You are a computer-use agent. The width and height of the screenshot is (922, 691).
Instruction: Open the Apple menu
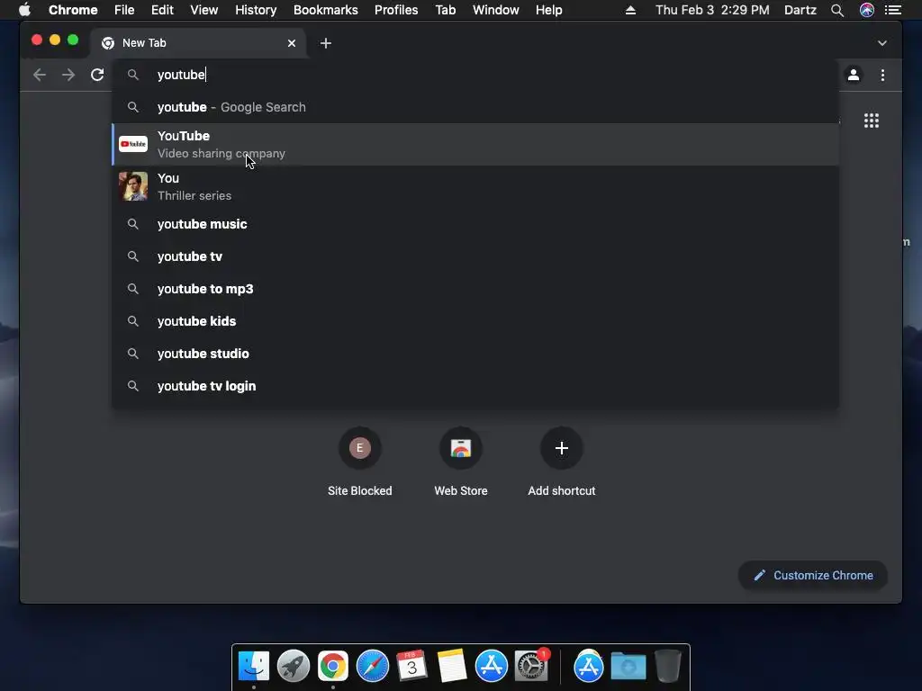point(24,10)
